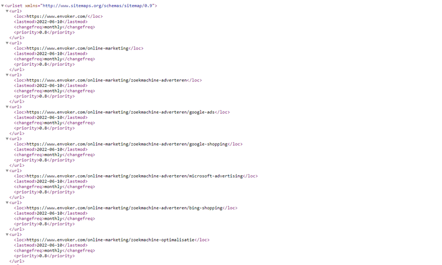Collapse the url entry for /online-marketing page
Screen dimensions: 442x265
pos(7,43)
